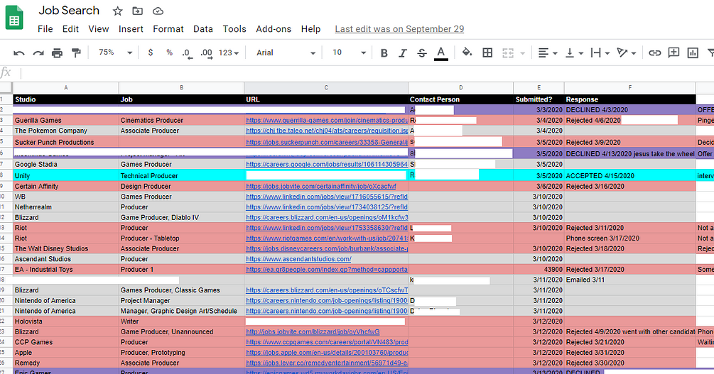Select the 'Unity' studio cell
This screenshot has width=714, height=374.
tap(66, 175)
